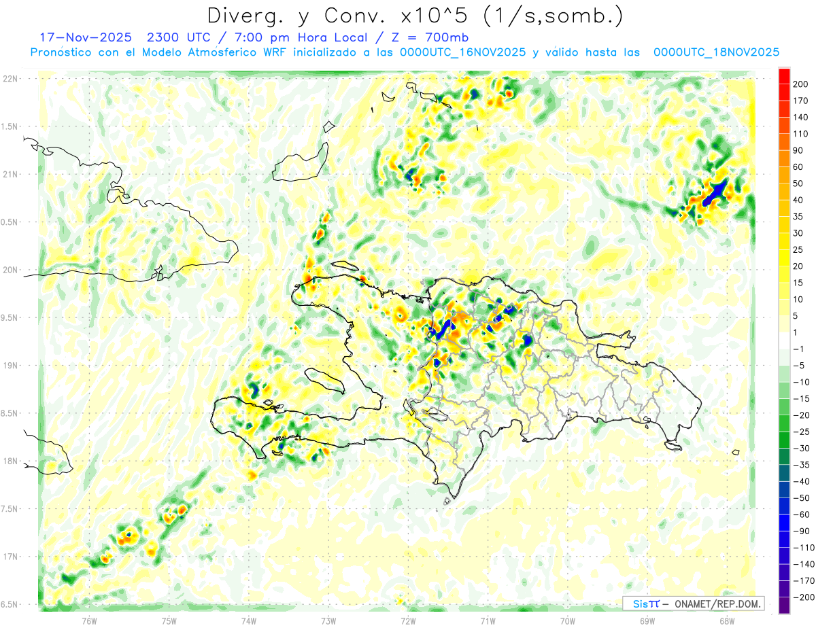Click the "-20" color scale value

801,415
